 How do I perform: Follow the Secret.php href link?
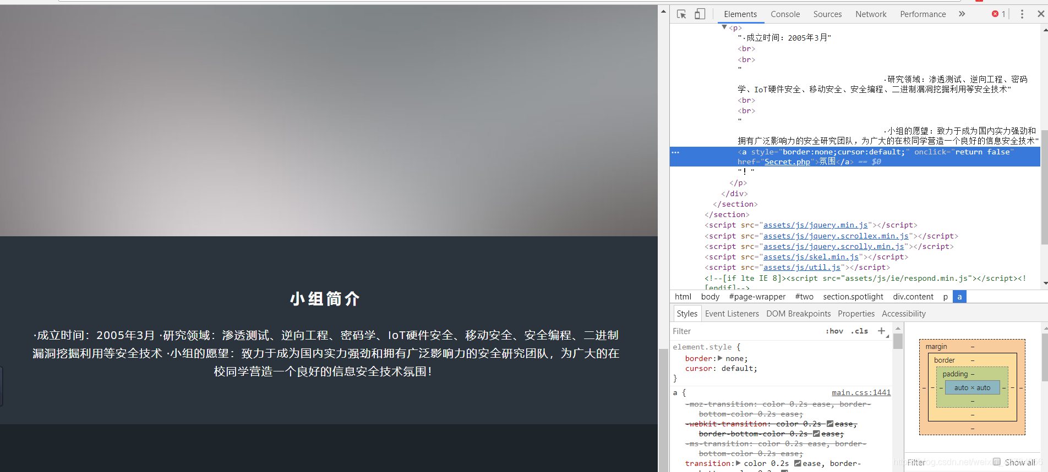coord(787,162)
